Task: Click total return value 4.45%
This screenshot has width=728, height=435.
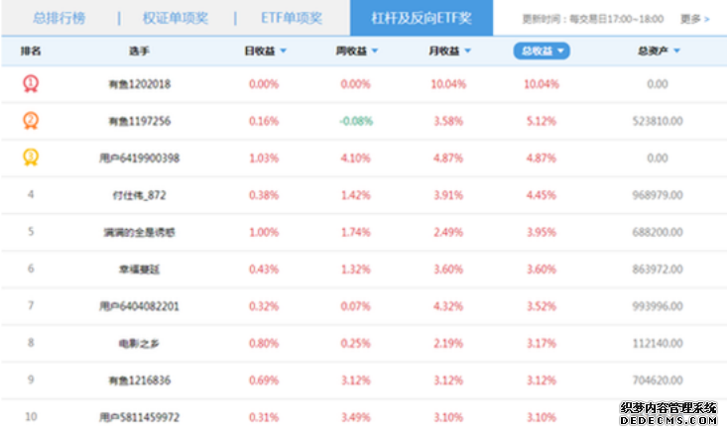Action: [542, 196]
